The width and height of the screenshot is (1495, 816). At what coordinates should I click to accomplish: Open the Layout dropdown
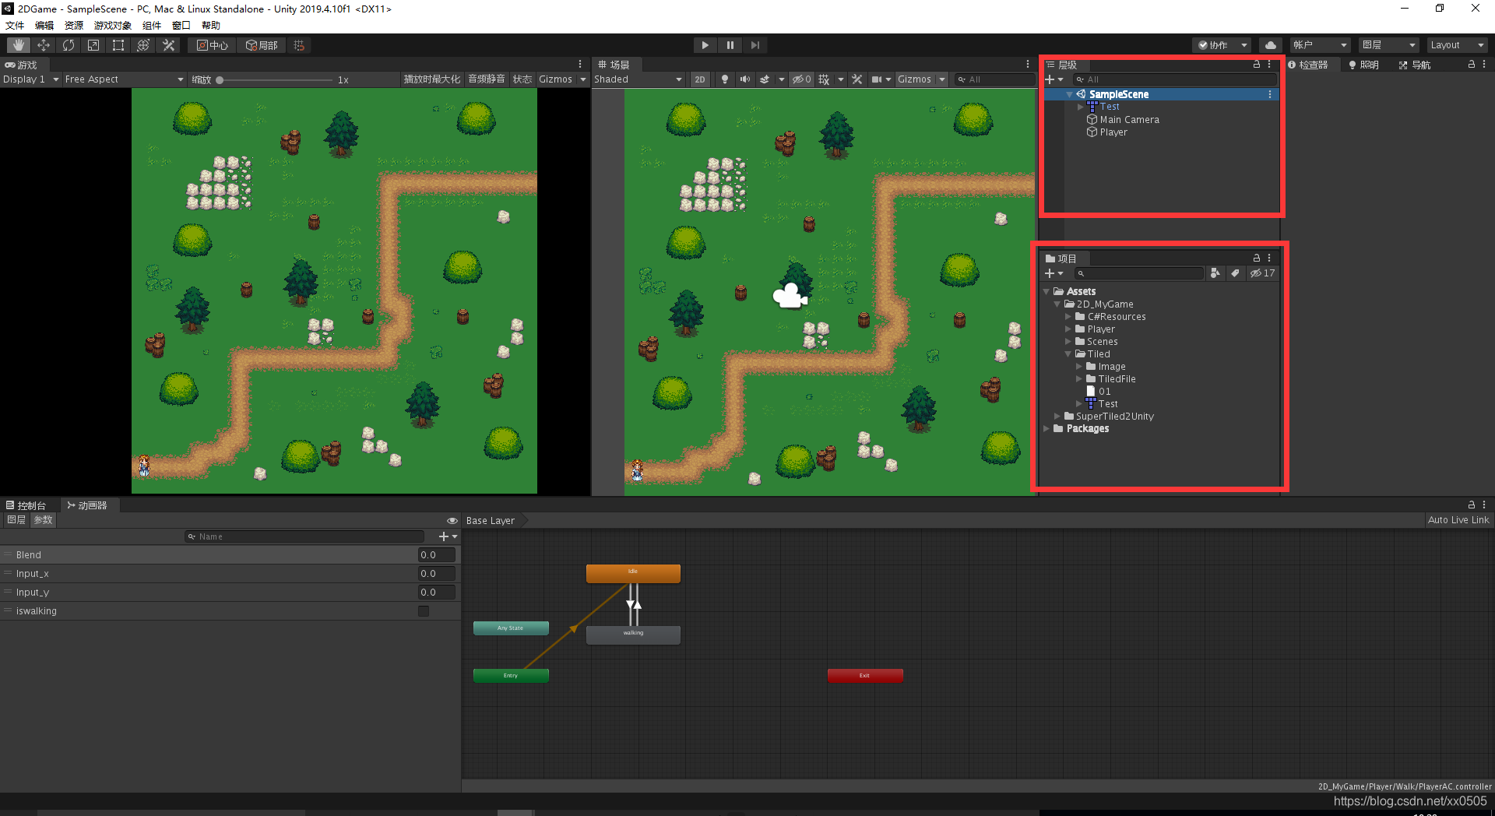click(1457, 45)
